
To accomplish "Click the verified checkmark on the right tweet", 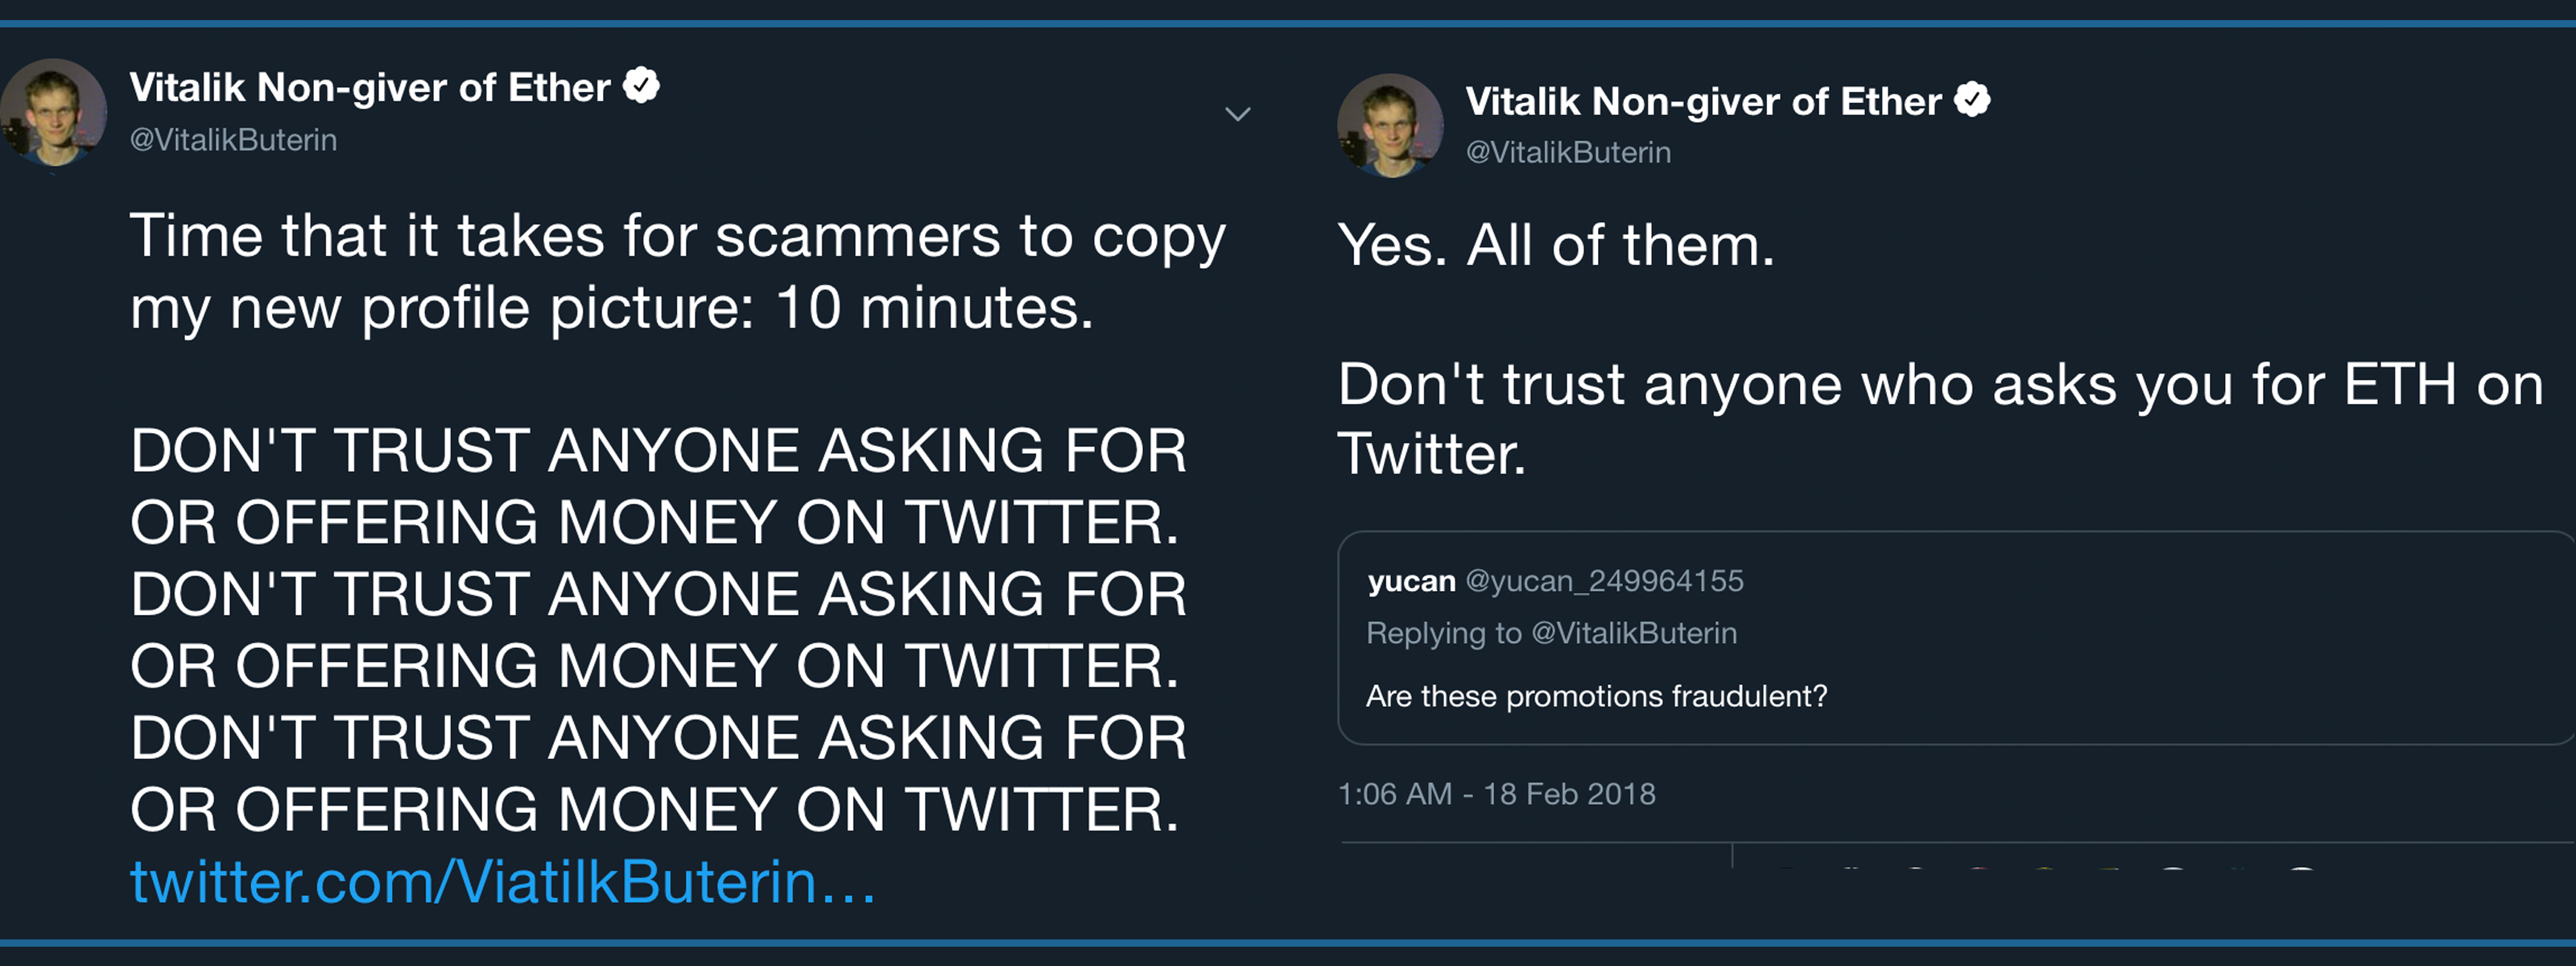I will 1972,99.
